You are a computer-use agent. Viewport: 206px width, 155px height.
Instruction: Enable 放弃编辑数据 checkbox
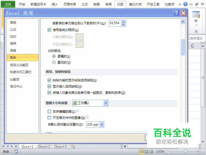point(49,111)
